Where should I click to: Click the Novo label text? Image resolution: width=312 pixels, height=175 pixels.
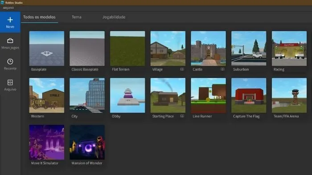(10, 27)
